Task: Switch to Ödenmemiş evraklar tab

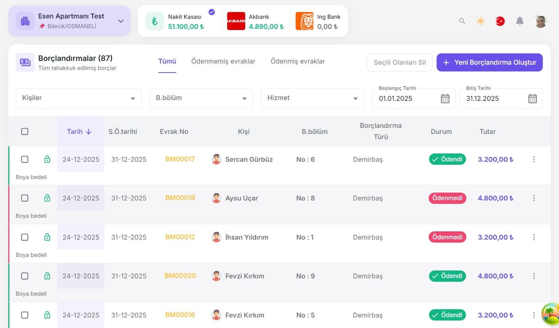Action: (223, 61)
